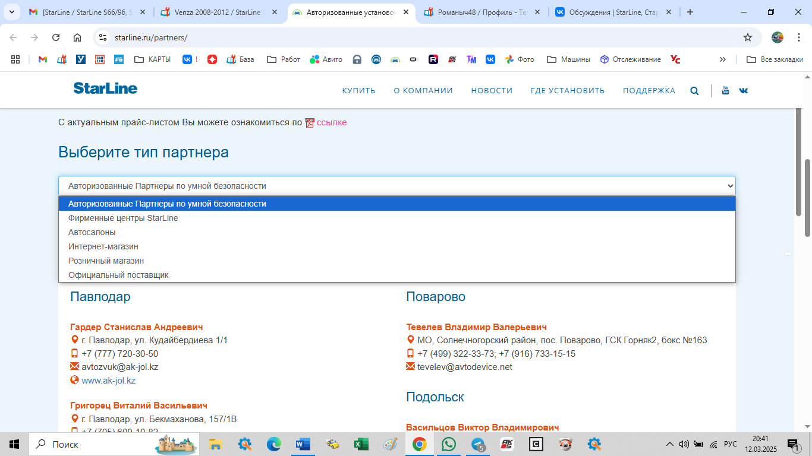The width and height of the screenshot is (812, 456).
Task: Show hidden system tray icons
Action: click(x=670, y=444)
